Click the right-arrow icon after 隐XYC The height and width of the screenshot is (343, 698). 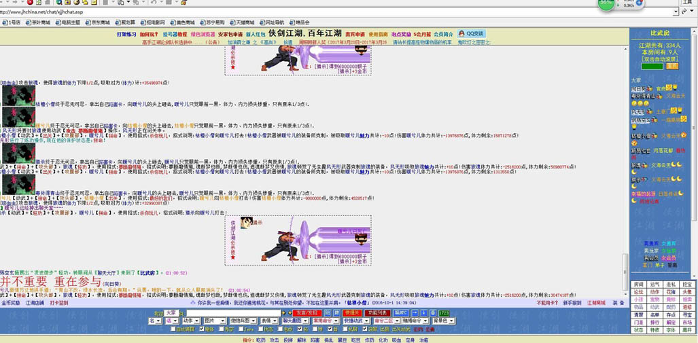(x=415, y=312)
